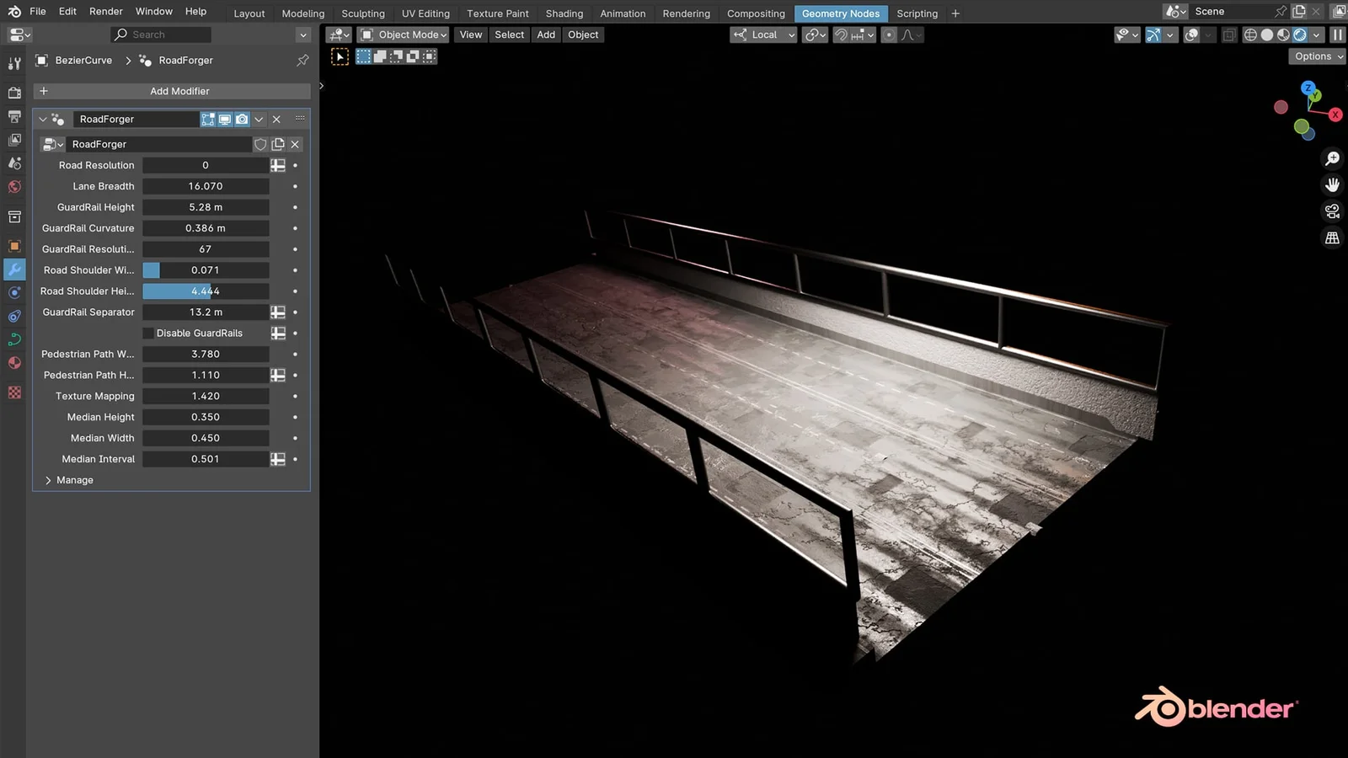Click the proportional editing icon
The height and width of the screenshot is (758, 1348).
click(x=889, y=35)
